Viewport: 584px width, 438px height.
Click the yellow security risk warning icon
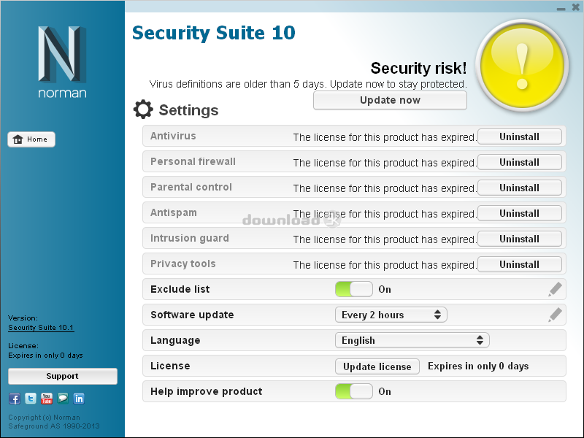(521, 63)
